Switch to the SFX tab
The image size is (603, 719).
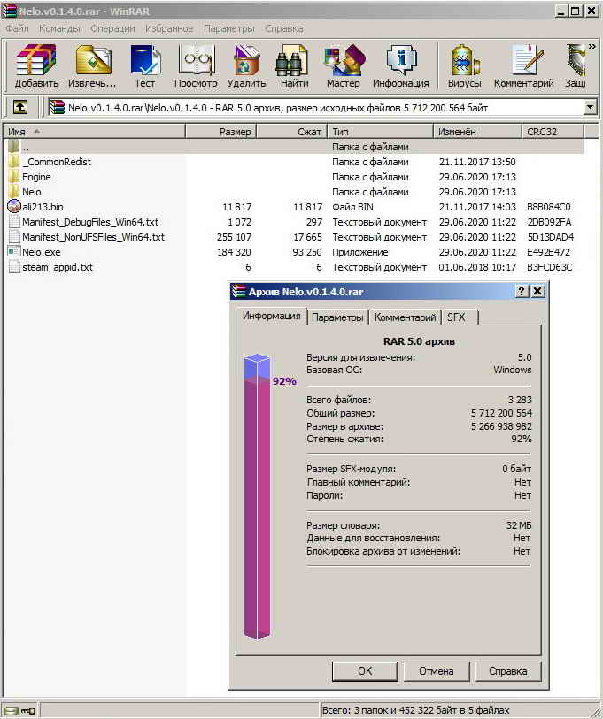[x=456, y=317]
